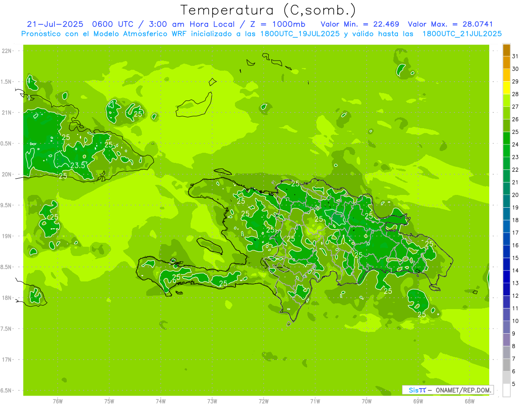The width and height of the screenshot is (527, 407).
Task: Click the title 'Temperatura (C,somb.)'
Action: tap(268, 10)
